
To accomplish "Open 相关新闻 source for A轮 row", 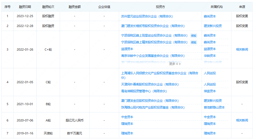I will click(x=242, y=120).
